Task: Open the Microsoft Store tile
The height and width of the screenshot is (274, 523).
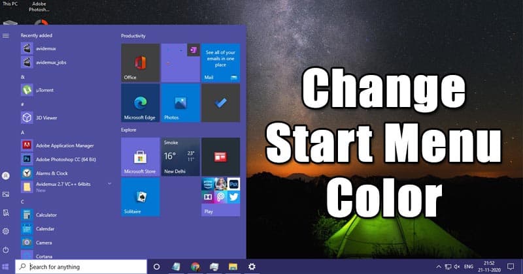Action: (x=140, y=157)
